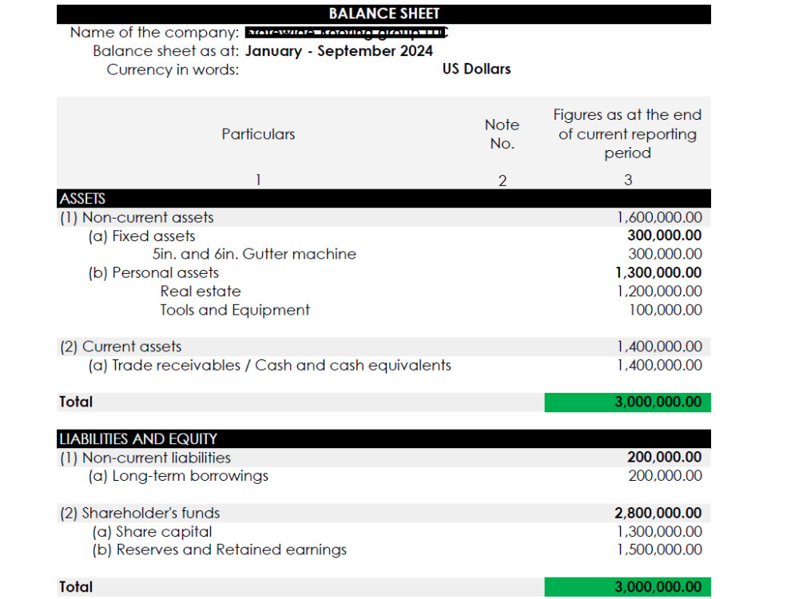Click the Real estate row label
799x599 pixels.
pyautogui.click(x=201, y=292)
